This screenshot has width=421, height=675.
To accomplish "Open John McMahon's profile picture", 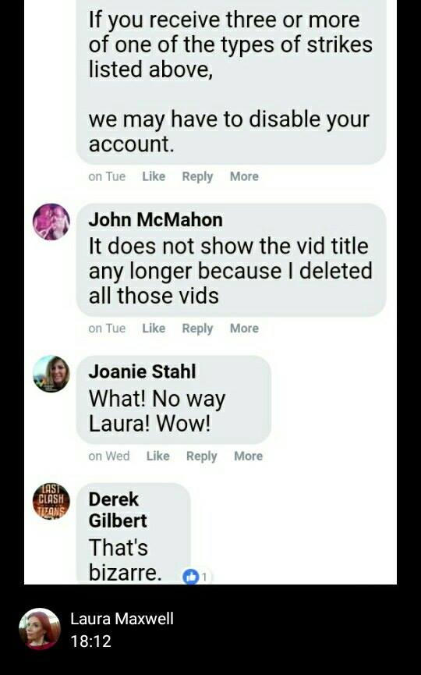I will click(x=51, y=222).
